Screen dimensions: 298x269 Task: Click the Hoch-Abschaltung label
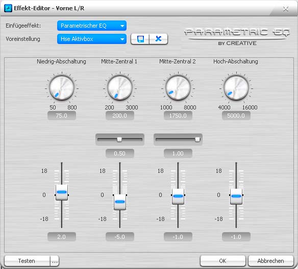point(236,61)
